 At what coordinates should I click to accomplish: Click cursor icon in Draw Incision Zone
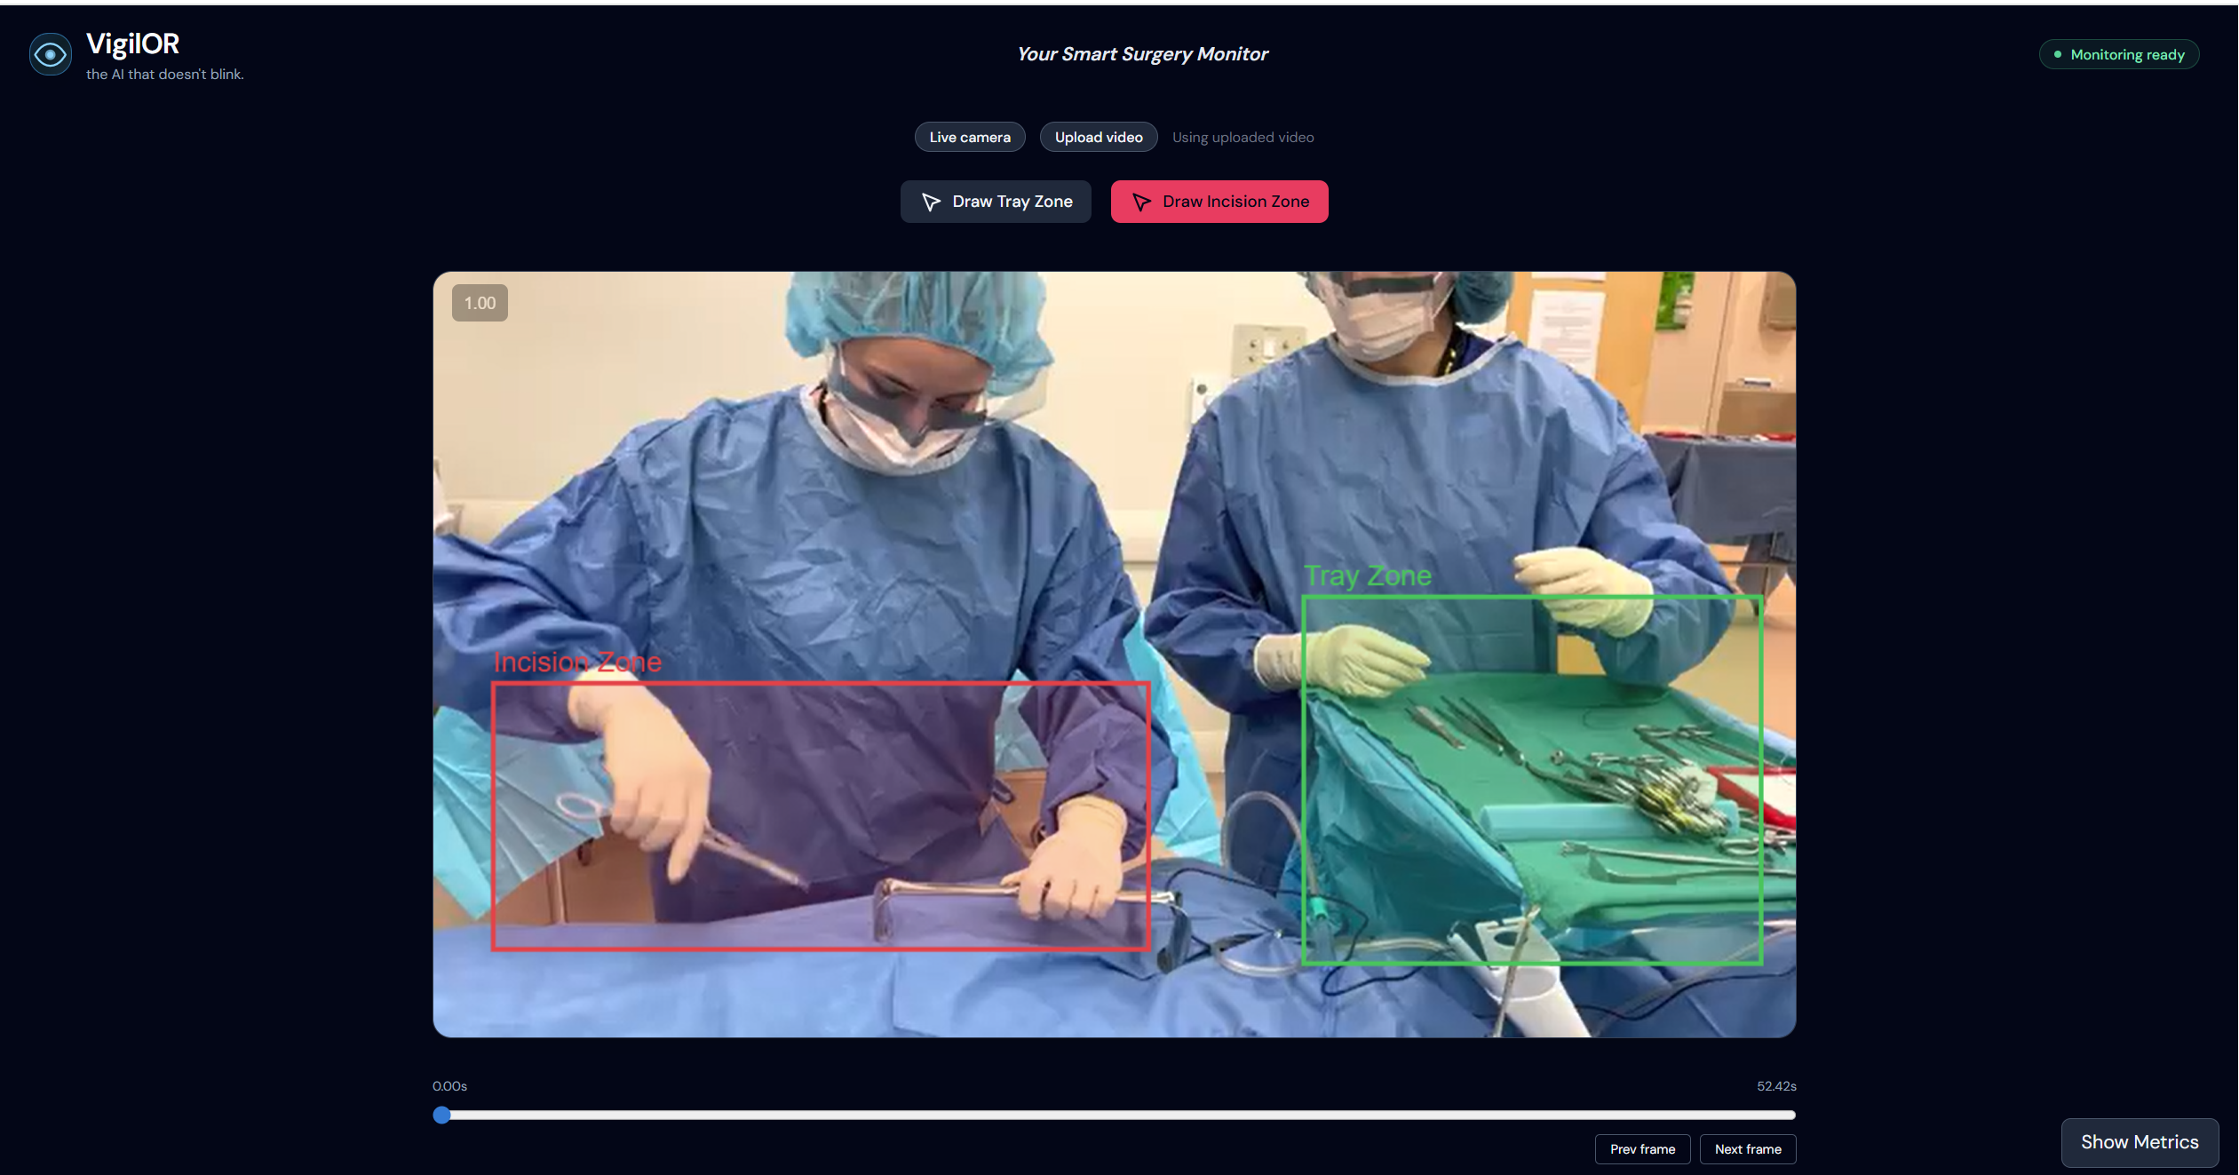click(x=1140, y=202)
